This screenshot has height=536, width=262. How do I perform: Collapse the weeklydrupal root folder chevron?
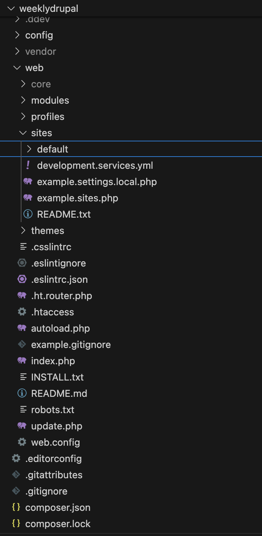click(x=11, y=9)
